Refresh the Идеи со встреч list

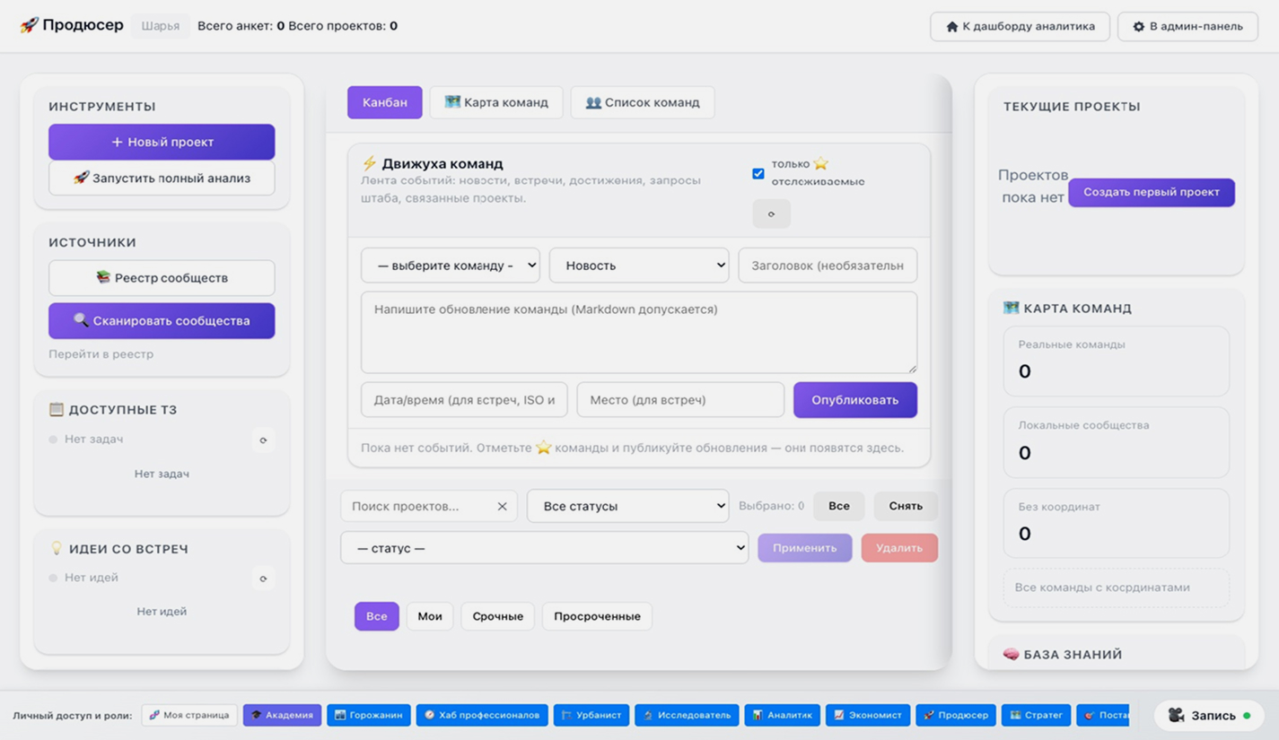click(263, 579)
